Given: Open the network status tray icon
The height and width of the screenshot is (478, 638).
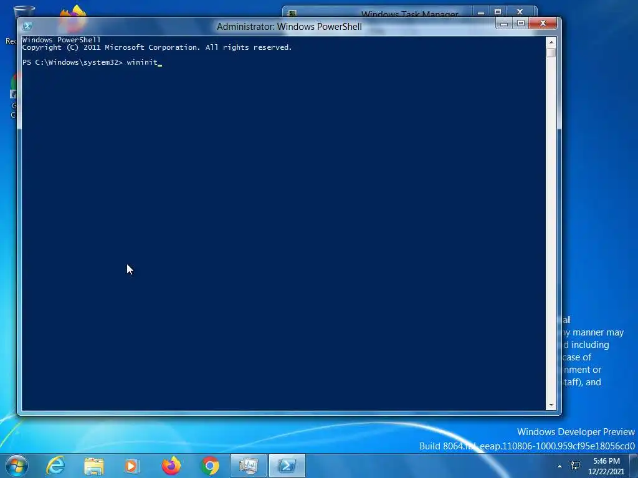Looking at the screenshot, I should (575, 466).
